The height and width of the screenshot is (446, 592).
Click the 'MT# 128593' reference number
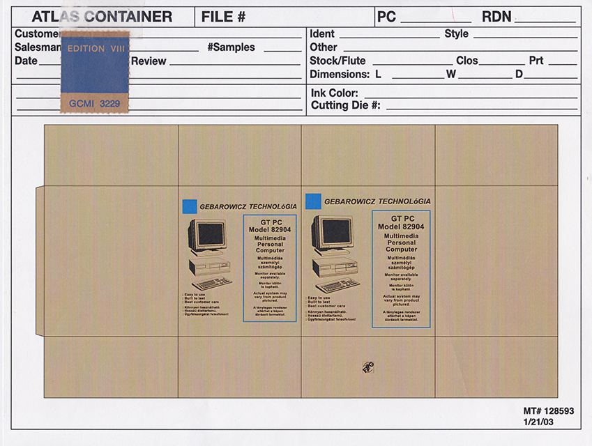[549, 411]
